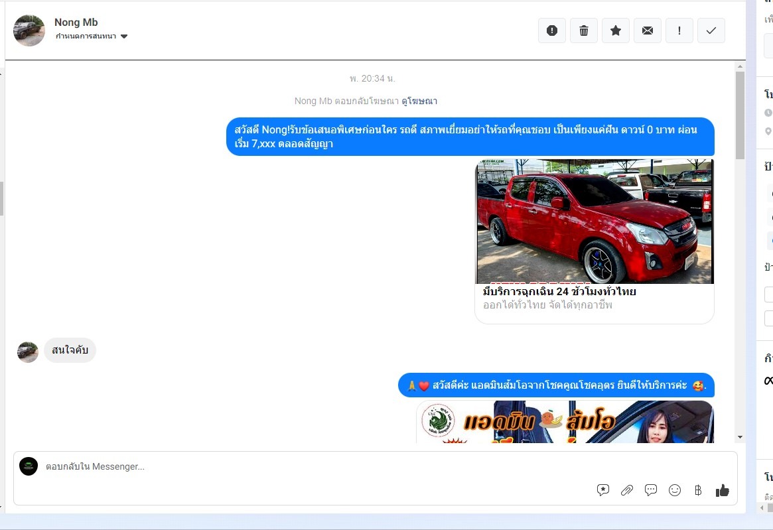Send a thumbs-up like
Viewport: 773px width, 530px height.
pos(723,490)
